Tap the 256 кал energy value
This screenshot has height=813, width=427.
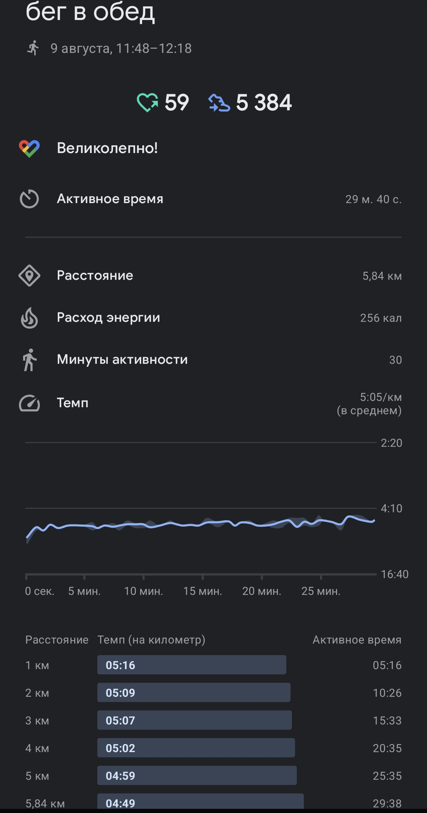[381, 318]
